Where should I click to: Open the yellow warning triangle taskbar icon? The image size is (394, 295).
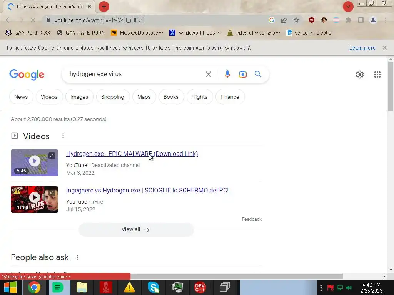129,287
